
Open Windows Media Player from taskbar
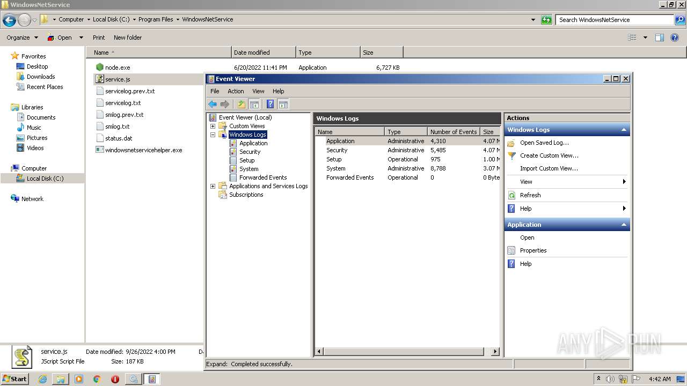(x=79, y=379)
